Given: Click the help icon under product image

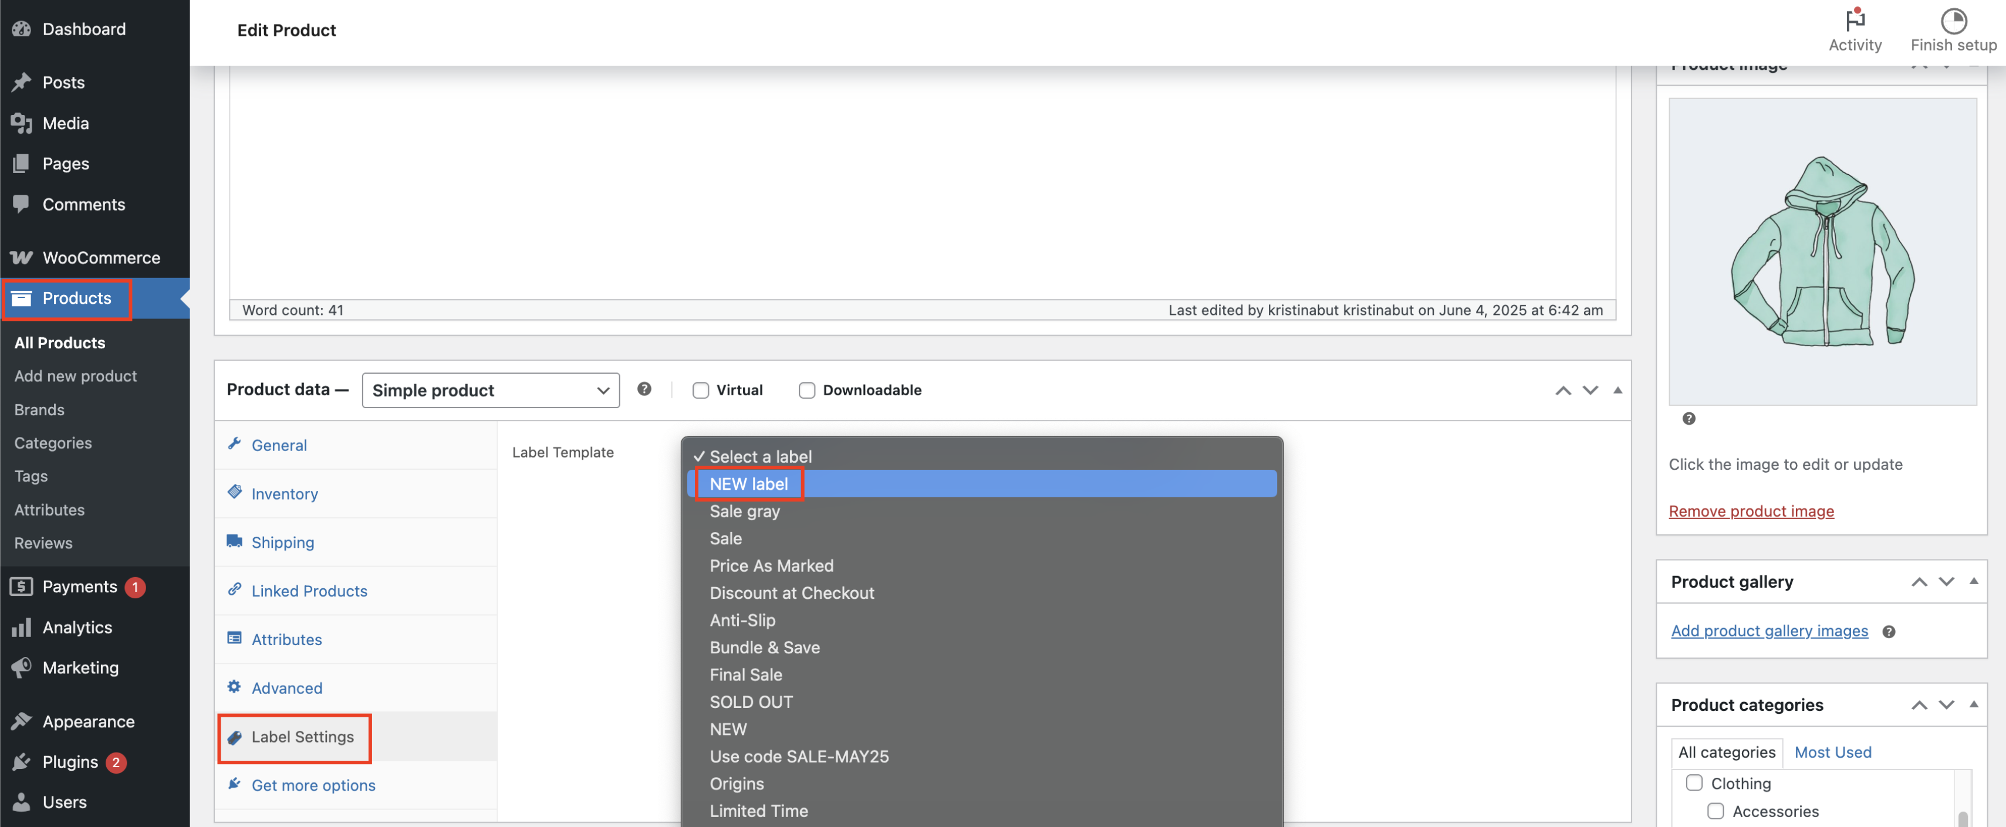Looking at the screenshot, I should [x=1688, y=419].
